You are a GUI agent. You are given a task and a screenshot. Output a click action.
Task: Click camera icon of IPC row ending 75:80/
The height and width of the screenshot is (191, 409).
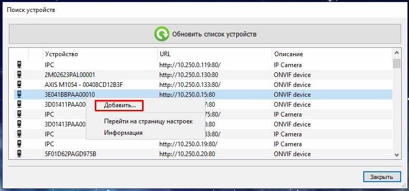point(19,114)
